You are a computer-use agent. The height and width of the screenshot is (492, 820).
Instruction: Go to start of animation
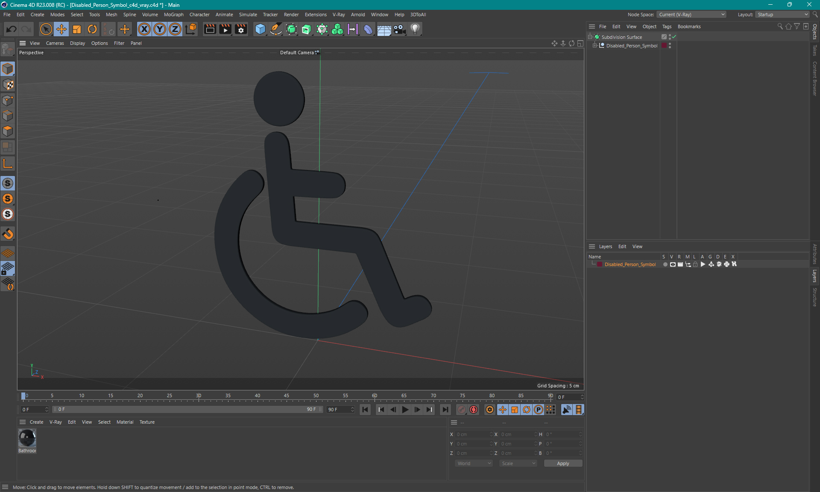(365, 410)
